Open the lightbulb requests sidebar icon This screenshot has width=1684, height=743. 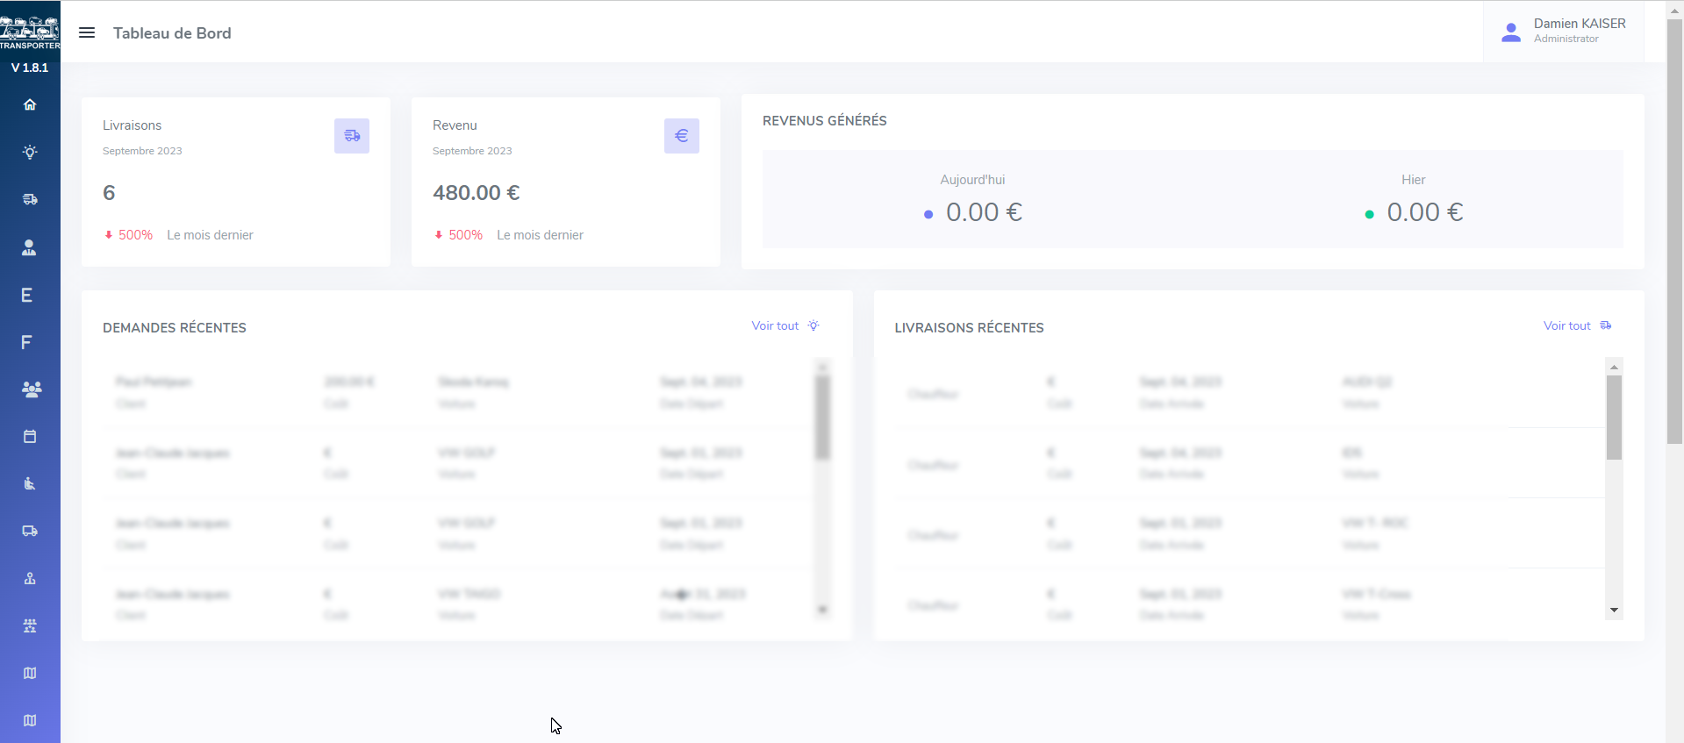coord(30,152)
